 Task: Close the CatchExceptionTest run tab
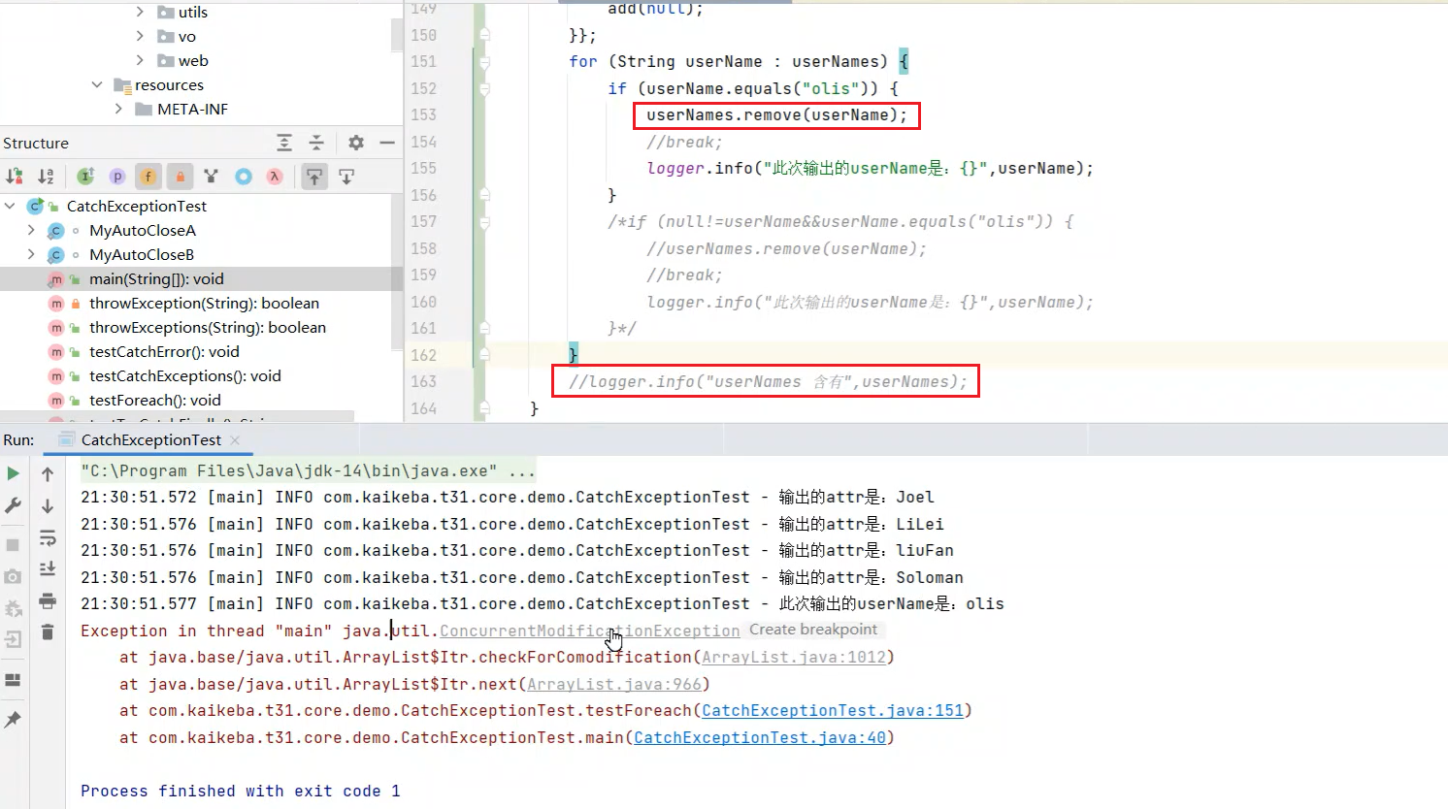[x=235, y=440]
